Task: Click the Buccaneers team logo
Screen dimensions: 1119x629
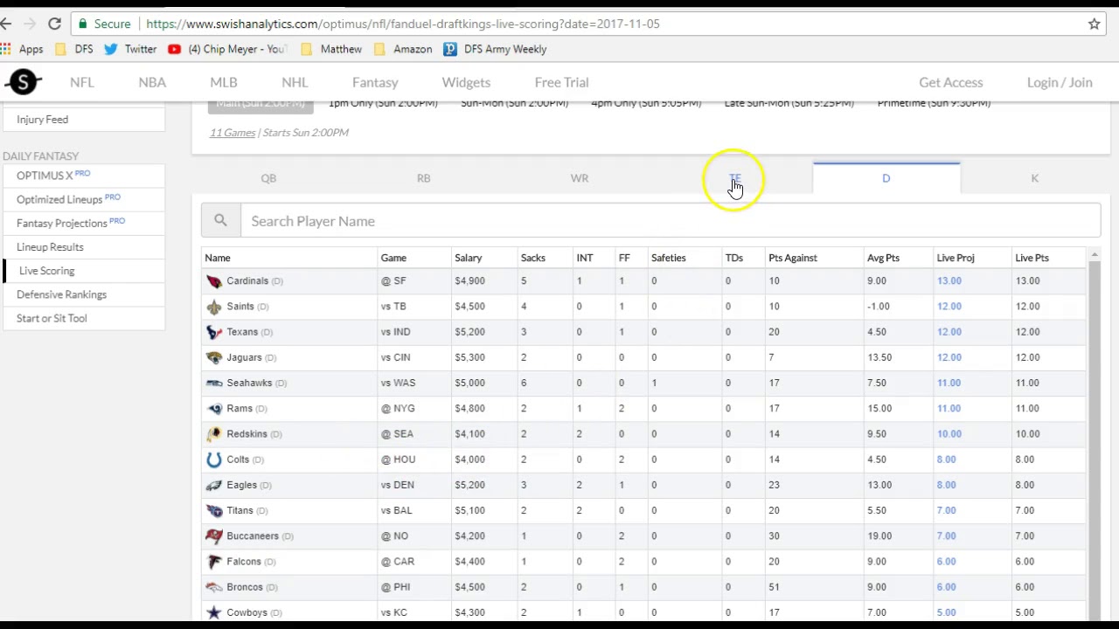Action: [x=214, y=536]
